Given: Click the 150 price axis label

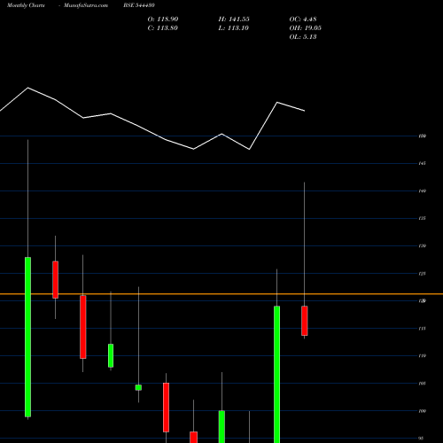Looking at the screenshot, I should 422,136.
